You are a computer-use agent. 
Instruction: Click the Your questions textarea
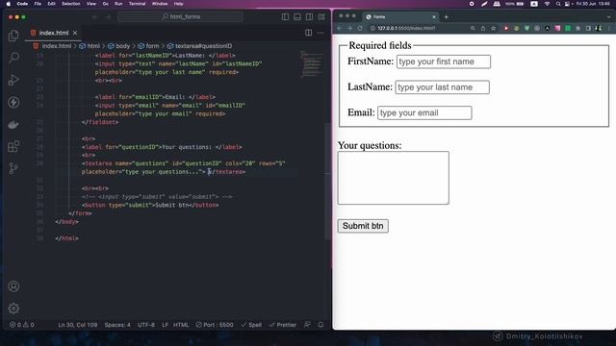click(x=394, y=178)
